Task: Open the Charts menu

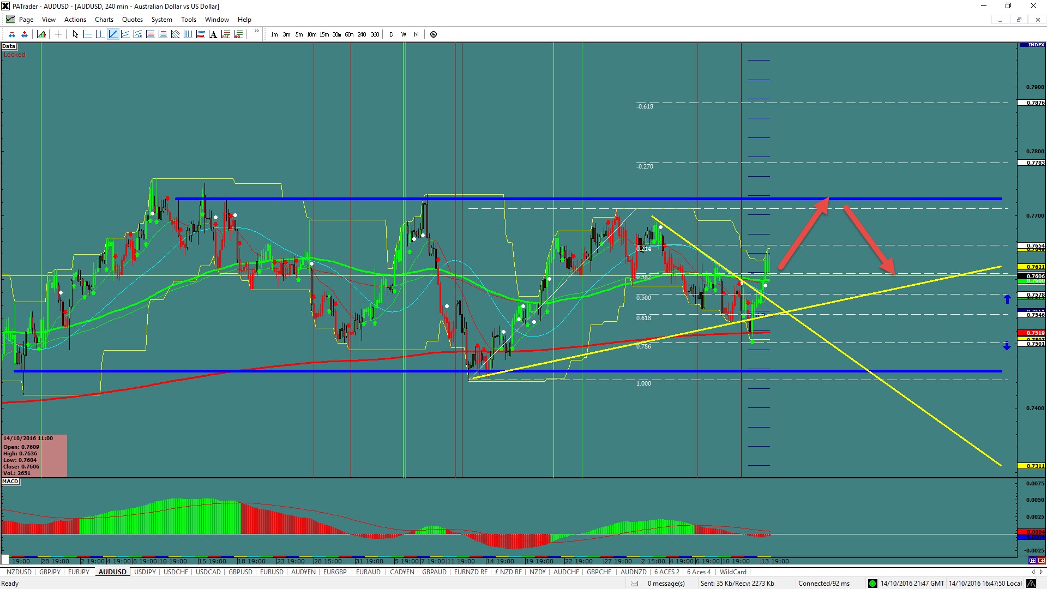Action: 104,20
